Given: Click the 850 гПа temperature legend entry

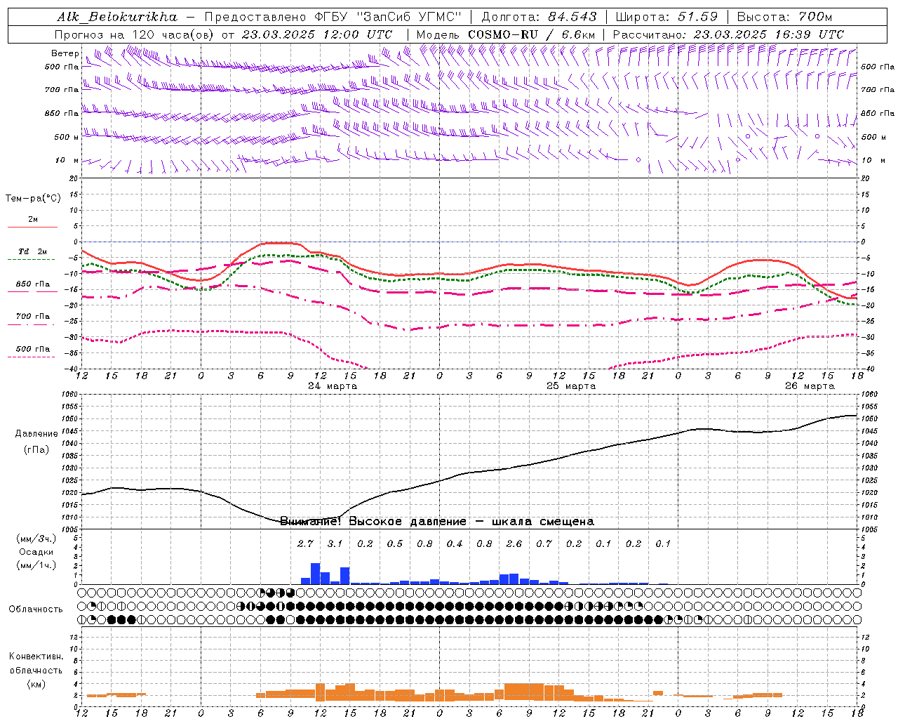Looking at the screenshot, I should pos(32,284).
